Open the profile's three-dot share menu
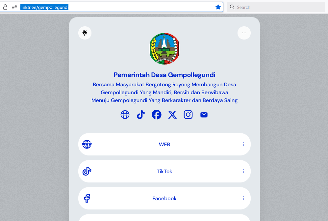The width and height of the screenshot is (328, 221). [244, 33]
